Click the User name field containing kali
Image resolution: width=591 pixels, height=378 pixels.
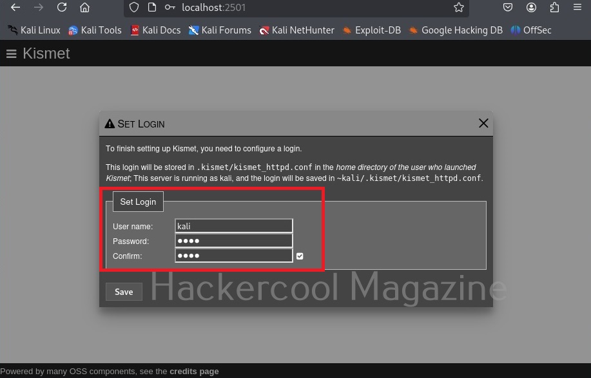234,226
